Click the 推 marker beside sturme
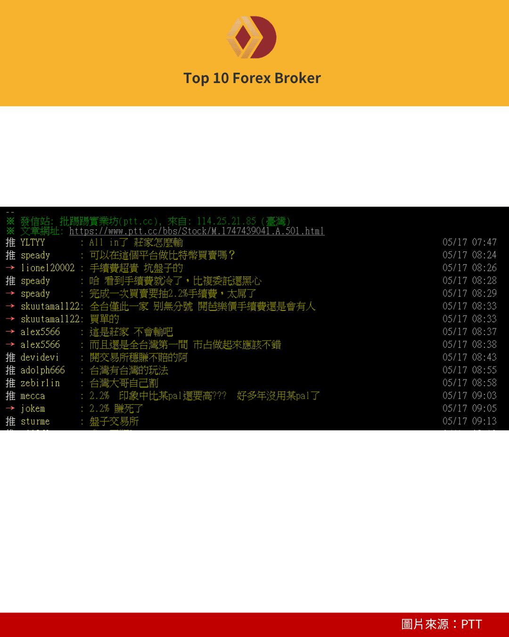Screen dimensions: 509x637 (x=10, y=421)
